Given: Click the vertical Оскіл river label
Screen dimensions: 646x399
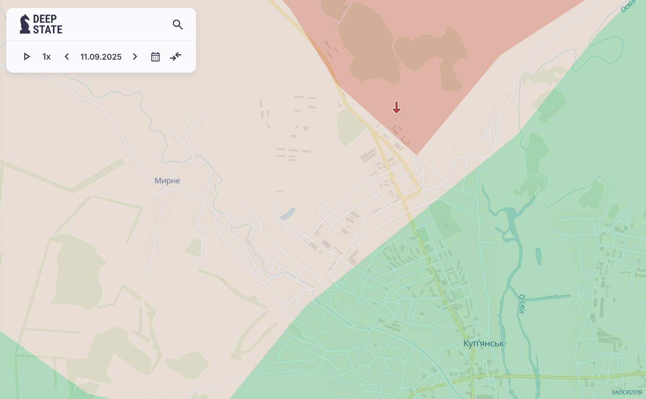Looking at the screenshot, I should (522, 304).
